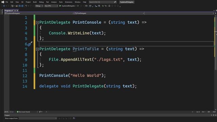Open the Build menu
Image resolution: width=217 pixels, height=122 pixels.
[x=35, y=2]
